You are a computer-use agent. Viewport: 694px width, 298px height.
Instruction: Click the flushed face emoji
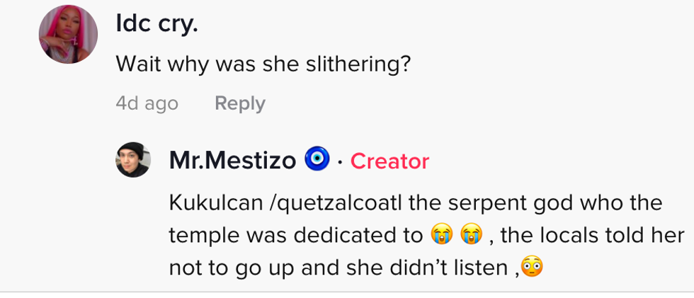point(531,266)
